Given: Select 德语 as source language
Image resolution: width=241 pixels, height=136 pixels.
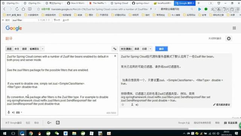Looking at the screenshot, I should click(x=24, y=49).
